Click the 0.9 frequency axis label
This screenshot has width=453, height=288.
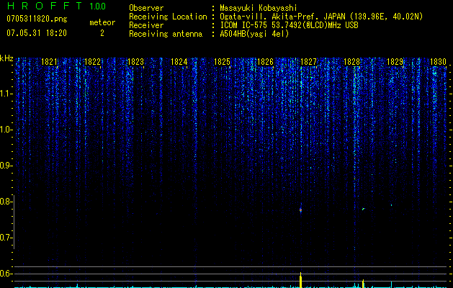(6, 166)
